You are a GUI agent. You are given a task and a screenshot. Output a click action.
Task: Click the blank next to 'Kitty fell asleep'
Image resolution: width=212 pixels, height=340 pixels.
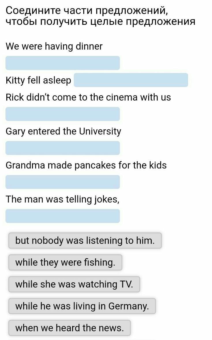click(131, 80)
